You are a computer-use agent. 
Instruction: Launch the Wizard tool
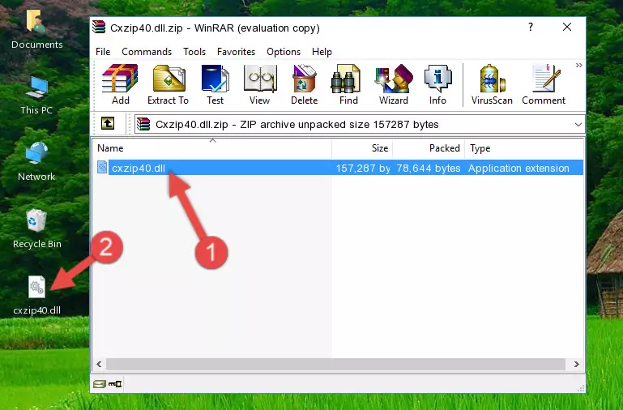[x=394, y=84]
